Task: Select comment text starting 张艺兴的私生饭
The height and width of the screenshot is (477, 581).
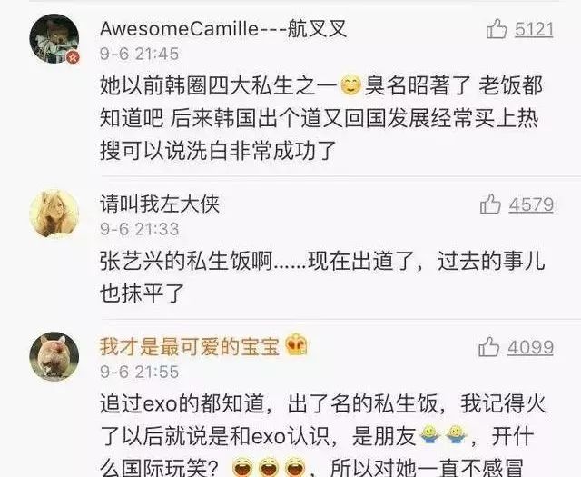Action: pos(322,277)
